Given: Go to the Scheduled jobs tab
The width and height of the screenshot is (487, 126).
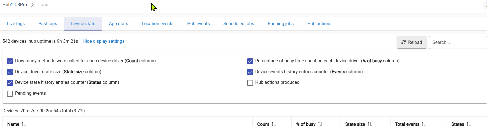Looking at the screenshot, I should pos(238,24).
